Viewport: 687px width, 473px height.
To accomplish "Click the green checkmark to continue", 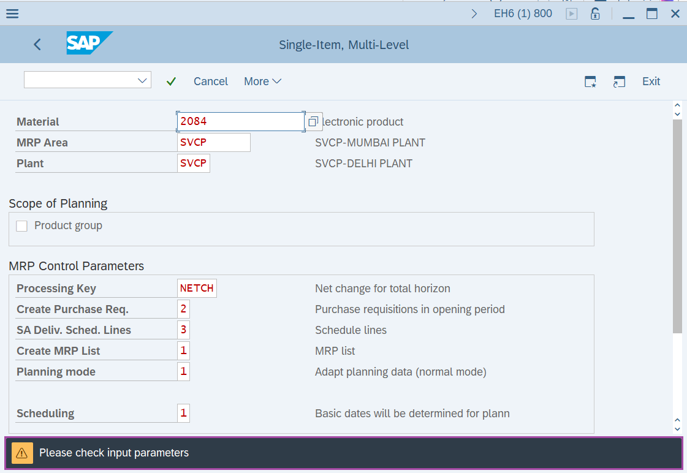I will (x=171, y=81).
